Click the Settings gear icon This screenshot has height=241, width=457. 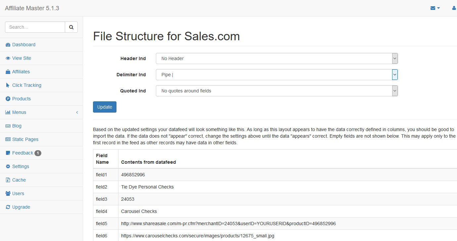[8, 166]
